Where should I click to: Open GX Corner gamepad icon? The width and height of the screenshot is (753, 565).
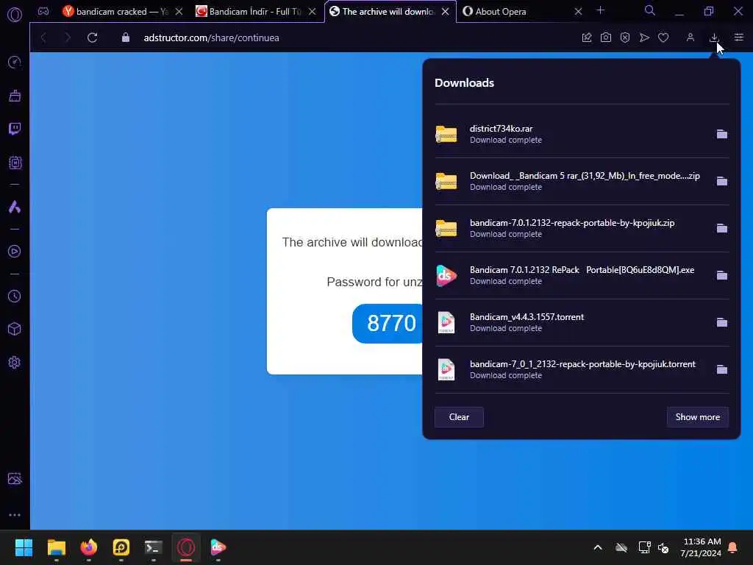tap(43, 11)
